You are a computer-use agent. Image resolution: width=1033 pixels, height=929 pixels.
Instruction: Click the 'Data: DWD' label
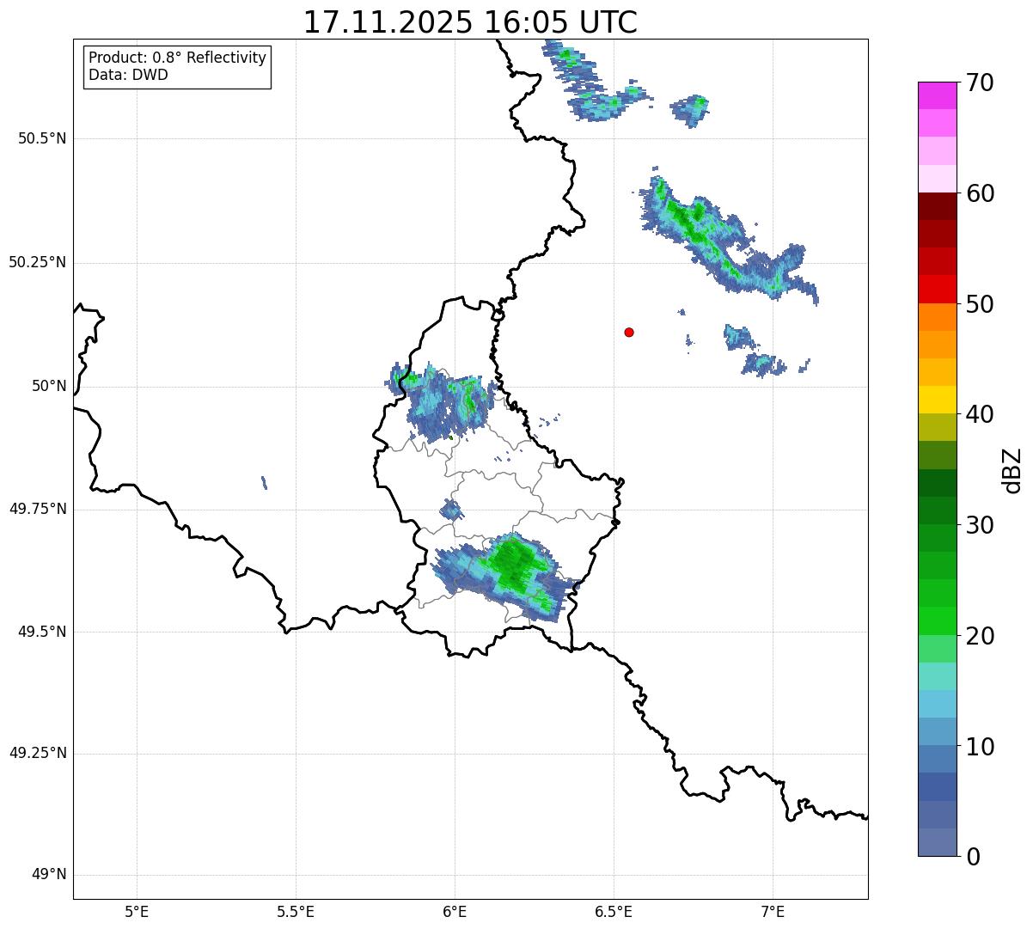[x=128, y=75]
